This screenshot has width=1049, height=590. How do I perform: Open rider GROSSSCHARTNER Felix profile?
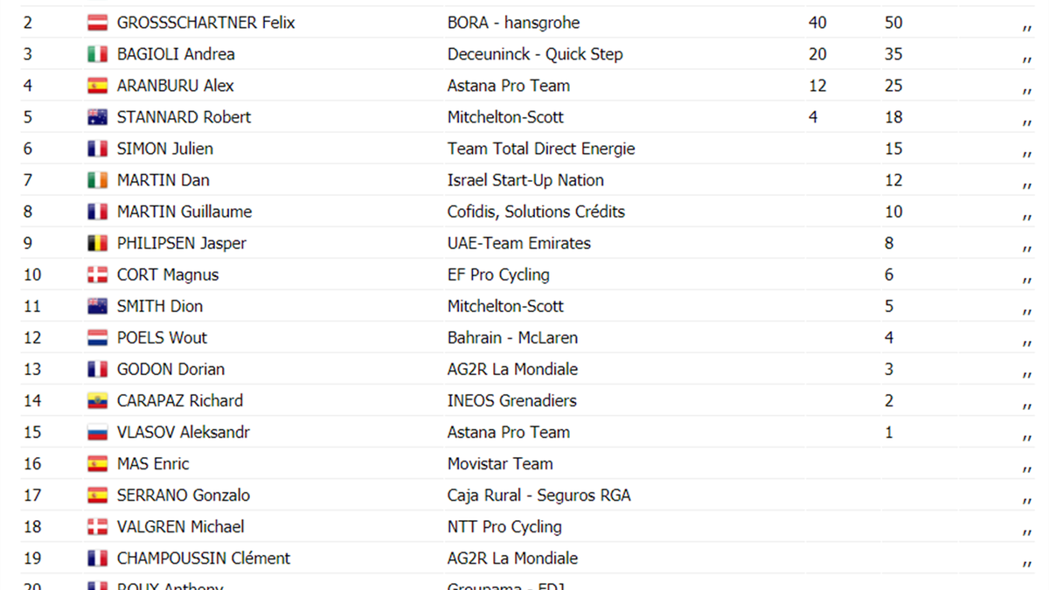(205, 23)
